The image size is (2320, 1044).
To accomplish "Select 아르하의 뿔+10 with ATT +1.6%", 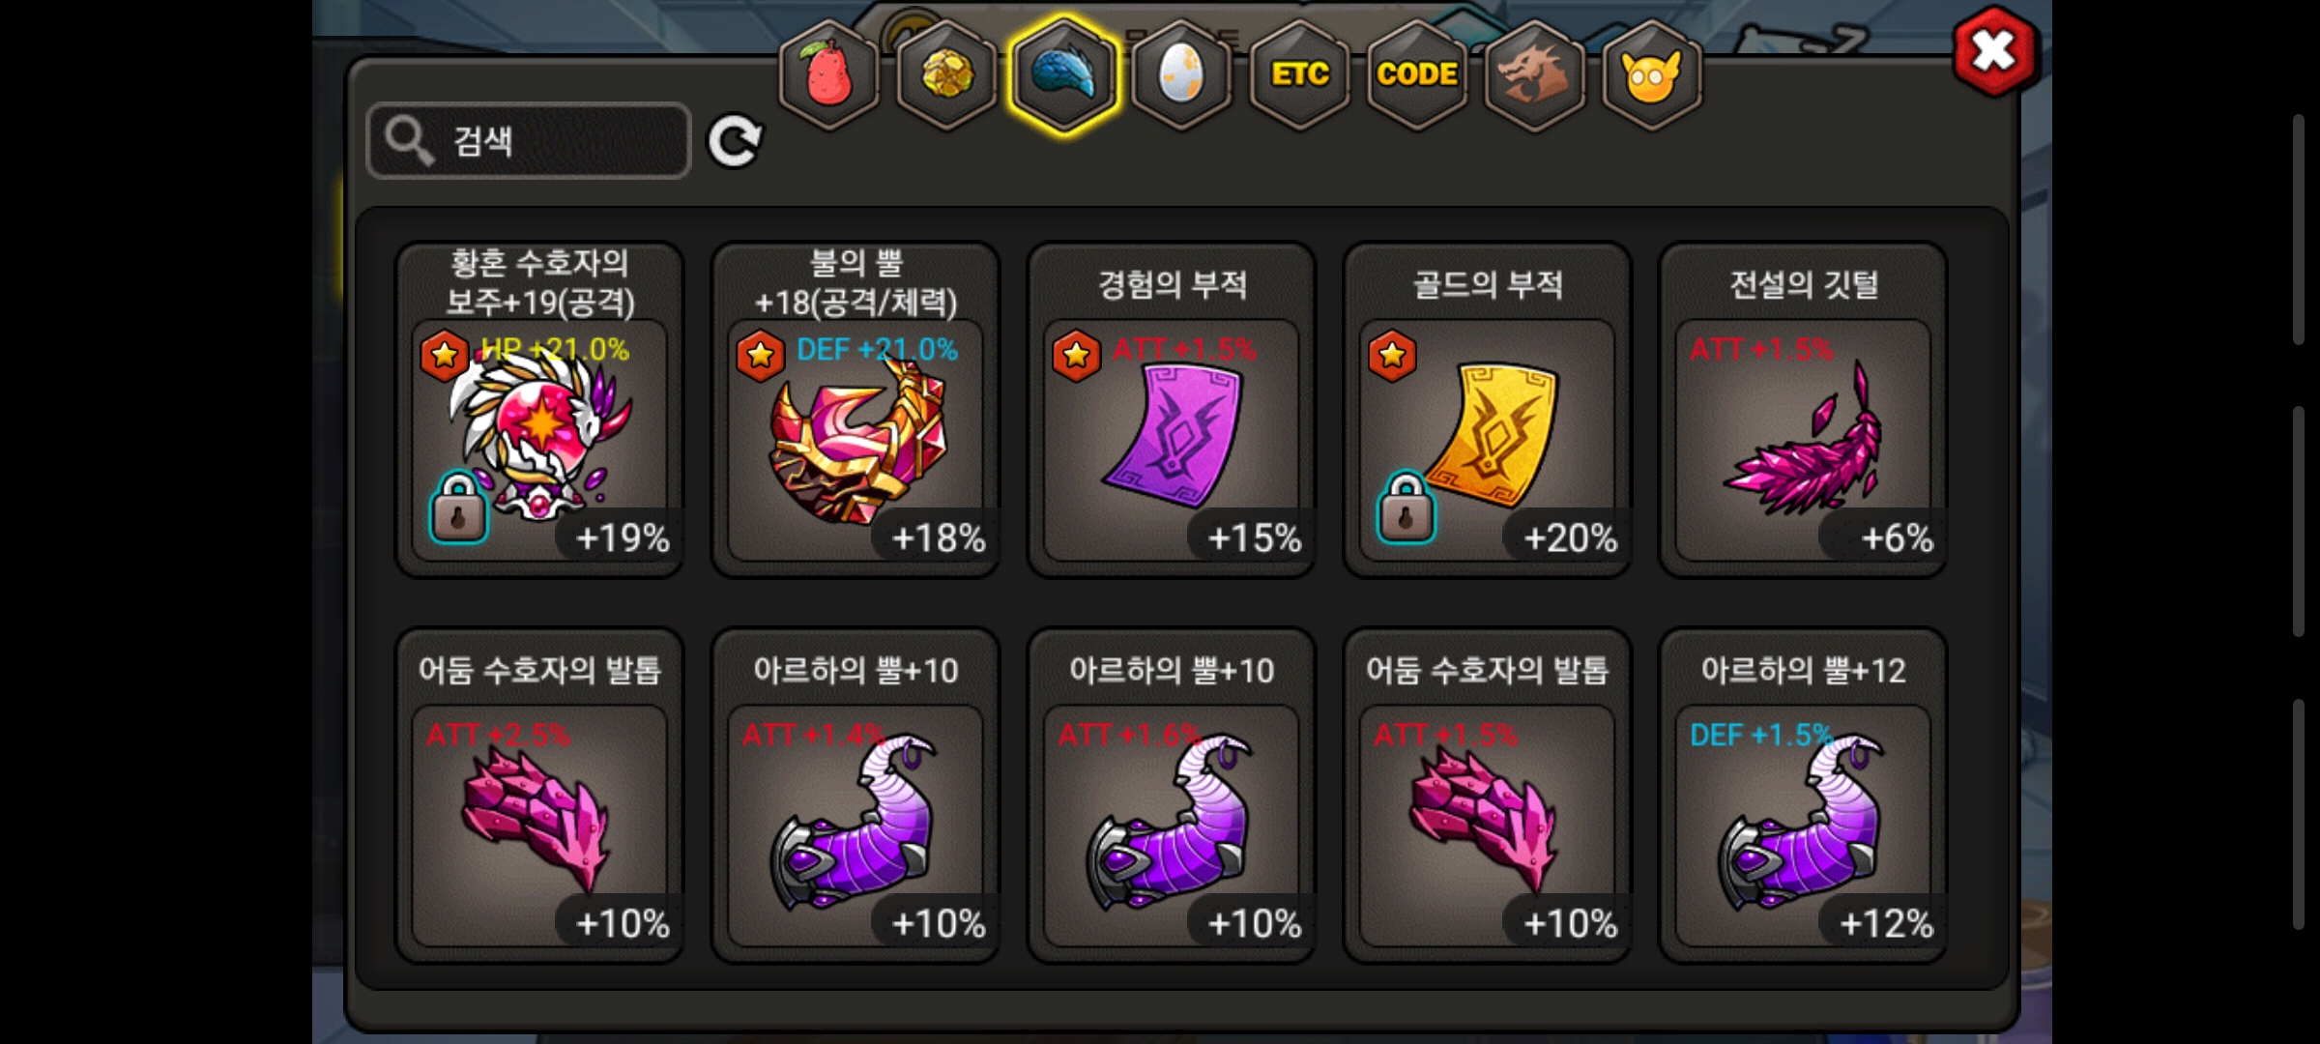I will pos(1172,796).
